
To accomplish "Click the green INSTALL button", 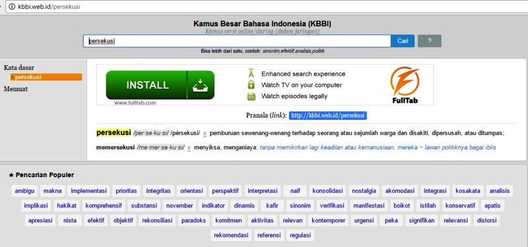I will (x=160, y=85).
